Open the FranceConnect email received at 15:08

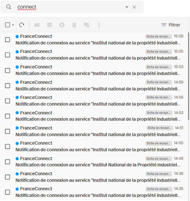(x=94, y=40)
